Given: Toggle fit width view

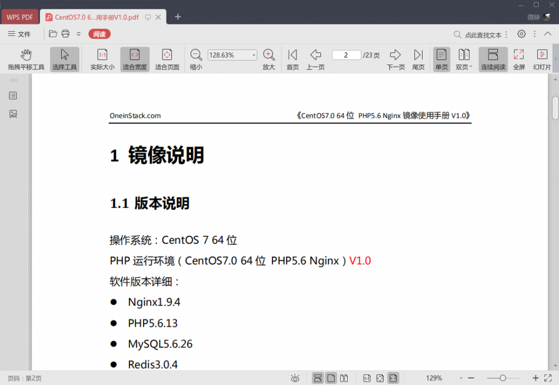Looking at the screenshot, I should coord(135,59).
